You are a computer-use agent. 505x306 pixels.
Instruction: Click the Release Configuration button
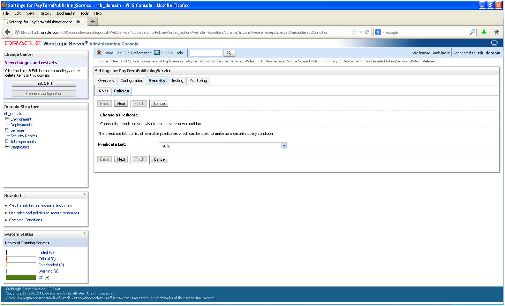[44, 93]
